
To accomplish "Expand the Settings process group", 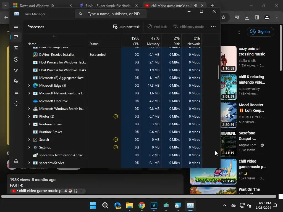I will [x=29, y=147].
